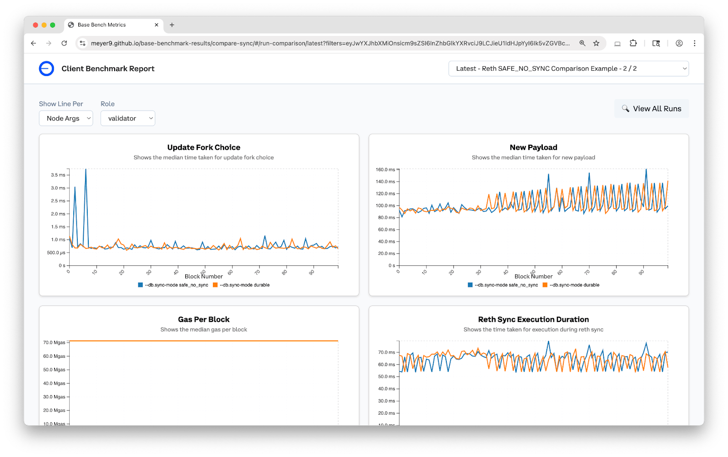The image size is (728, 457).
Task: Open the browser extensions puzzle icon
Action: tap(633, 43)
